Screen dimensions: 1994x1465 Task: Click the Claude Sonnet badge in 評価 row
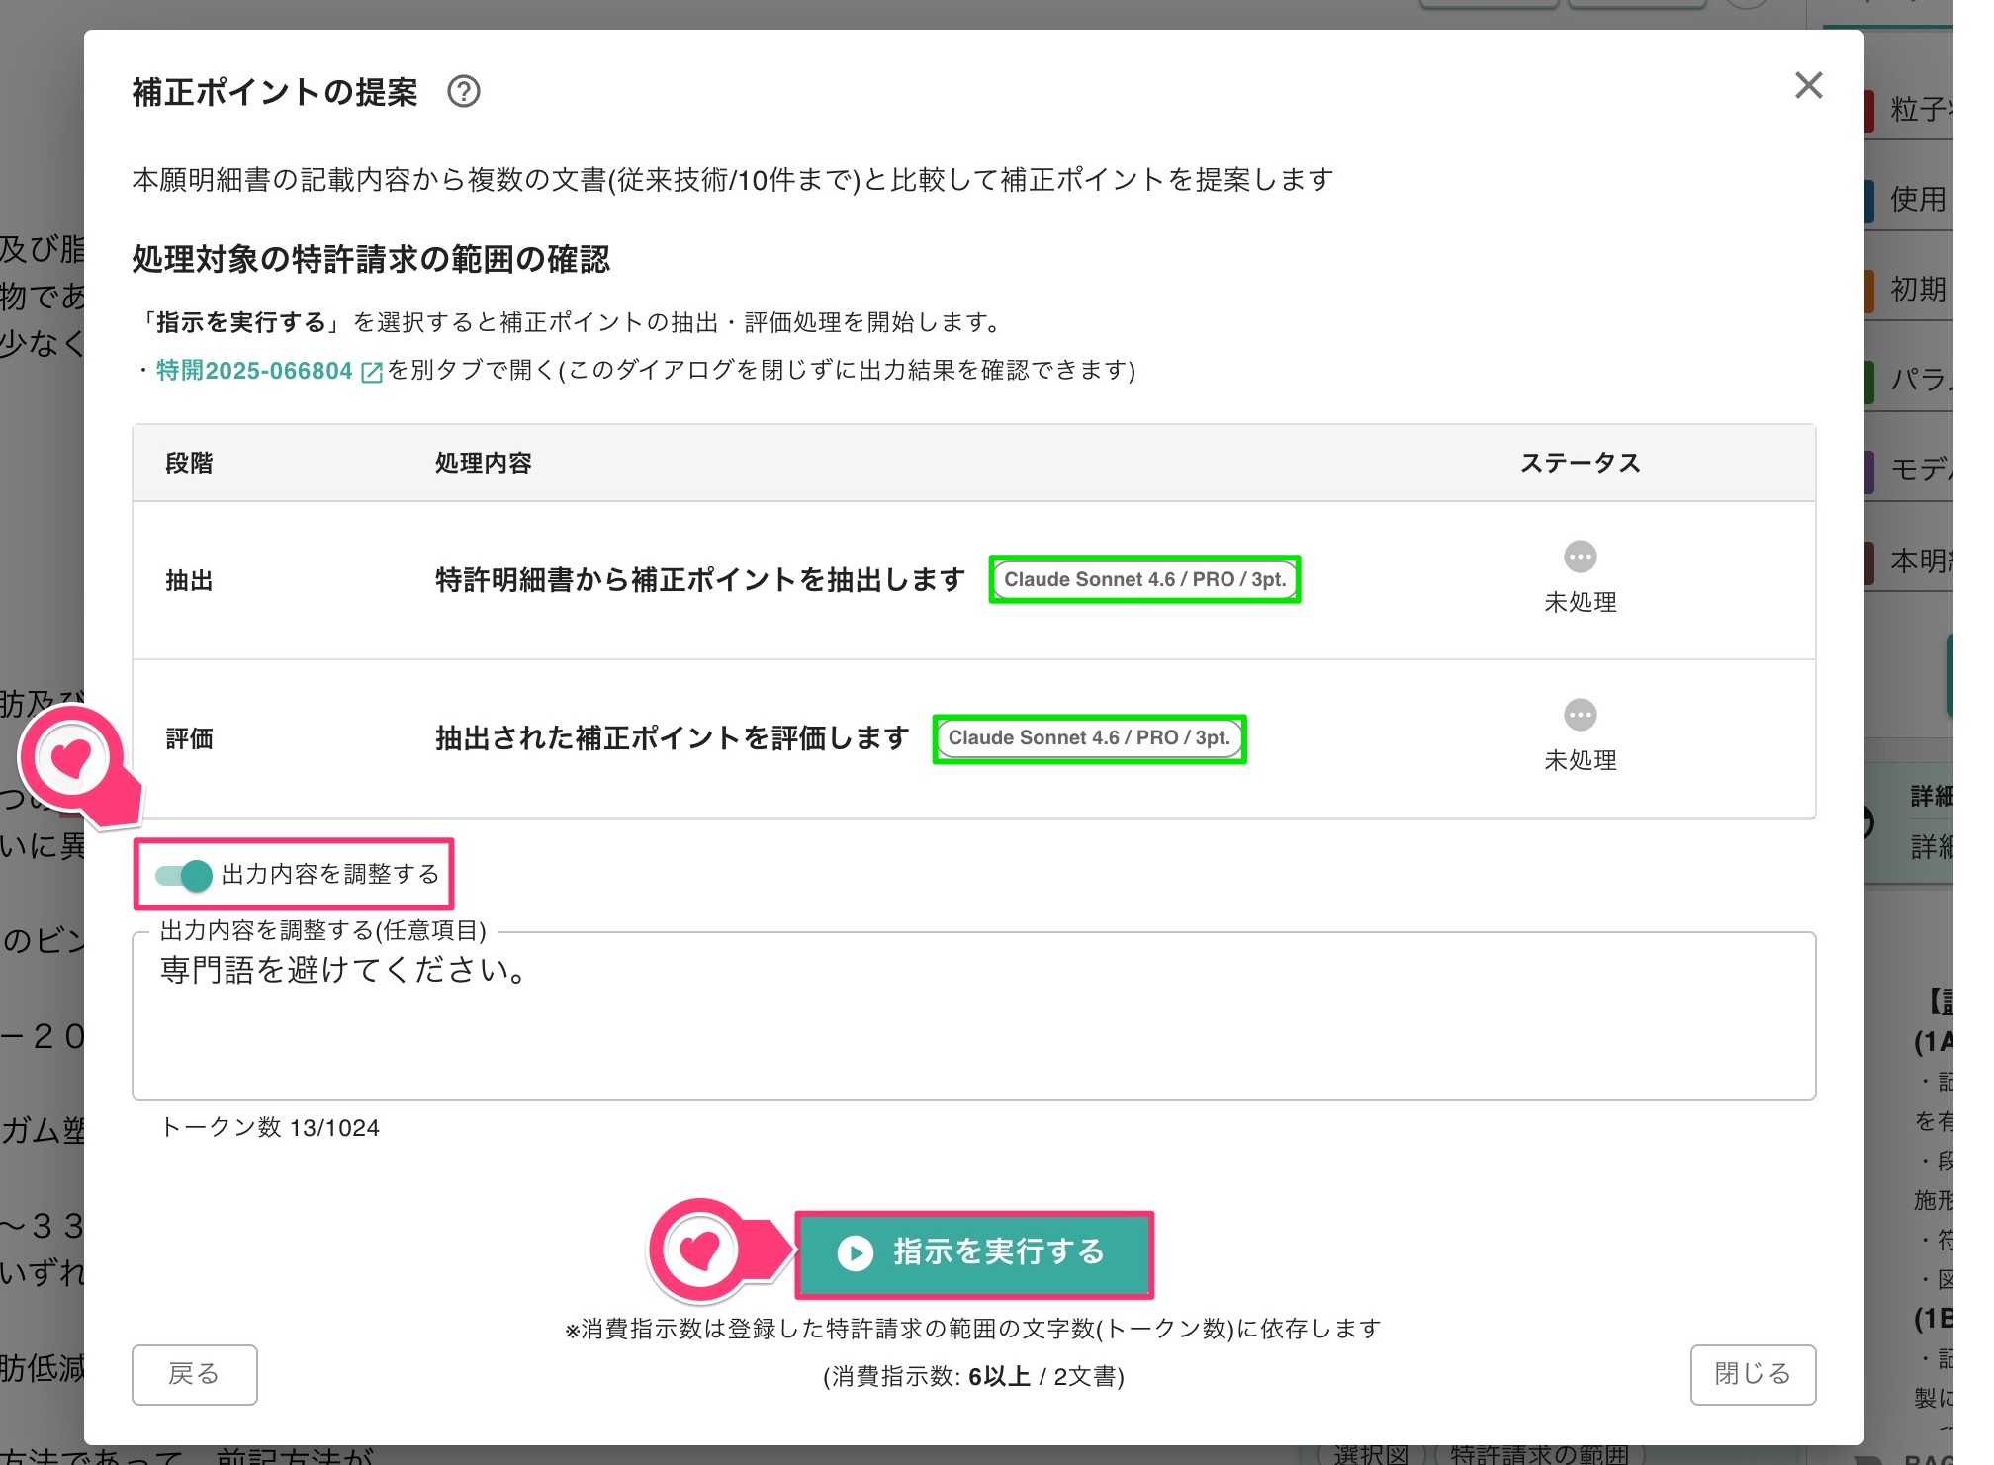1089,738
